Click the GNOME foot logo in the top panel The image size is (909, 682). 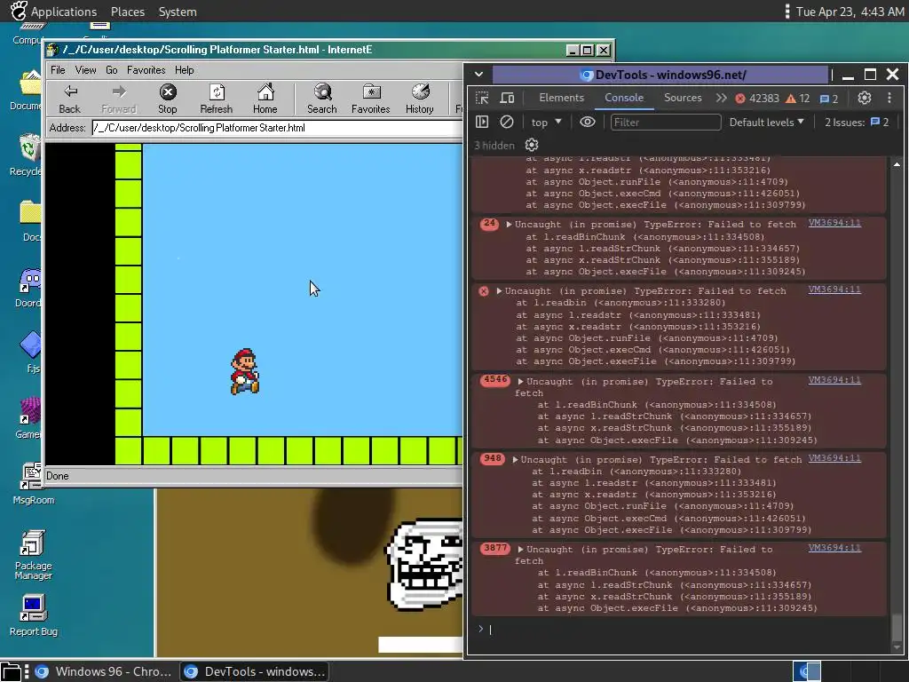(19, 11)
